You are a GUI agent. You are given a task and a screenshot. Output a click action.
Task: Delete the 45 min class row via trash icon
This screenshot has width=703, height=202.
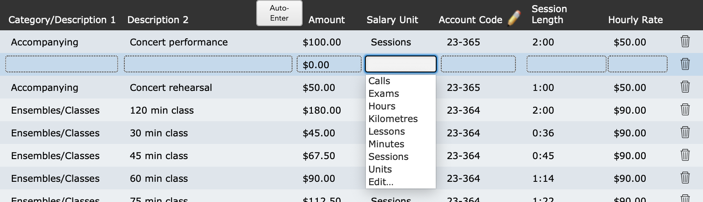pyautogui.click(x=685, y=155)
